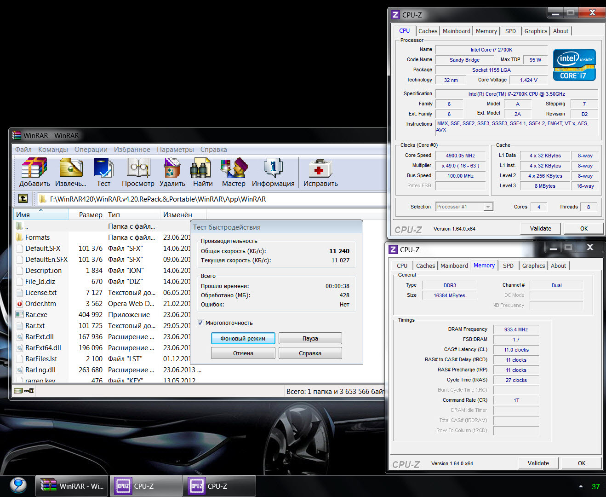Open the Файл menu

click(23, 150)
